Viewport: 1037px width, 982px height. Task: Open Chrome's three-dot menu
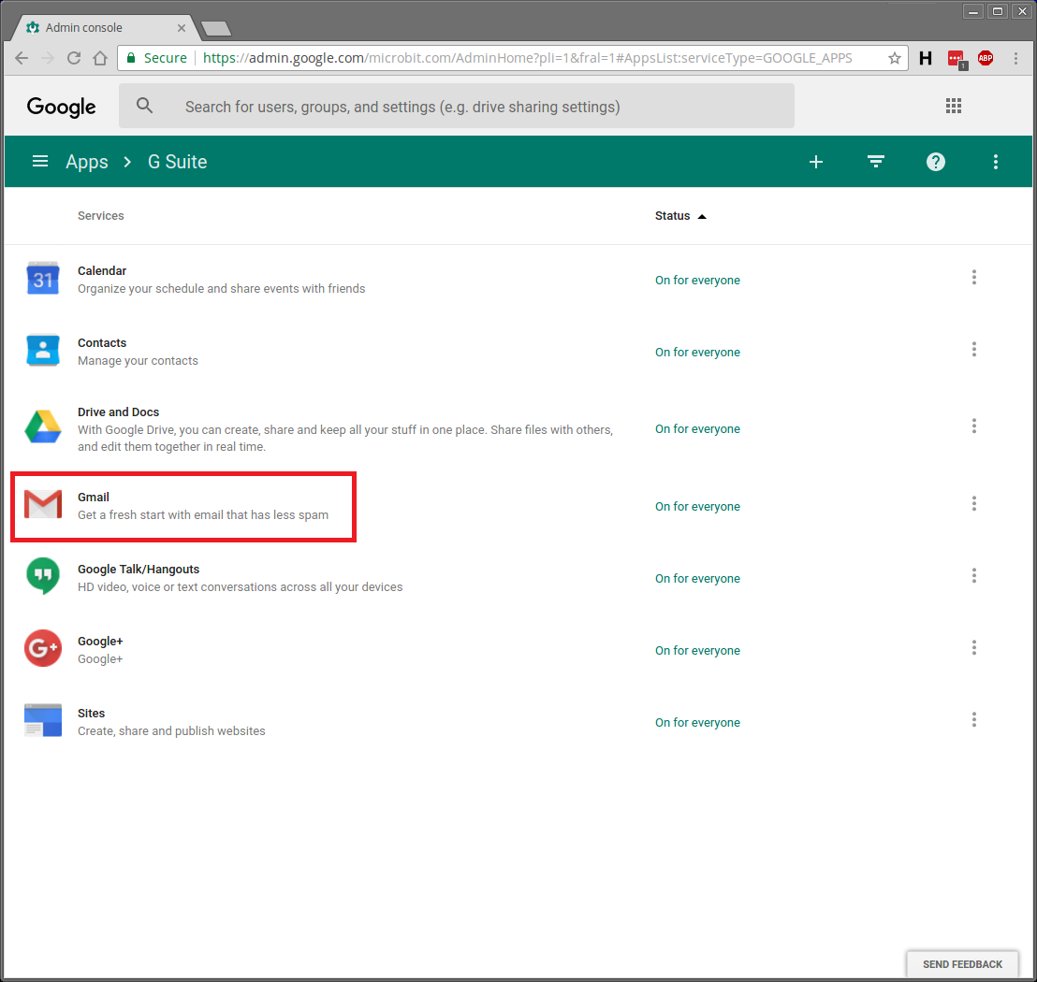pyautogui.click(x=1015, y=58)
